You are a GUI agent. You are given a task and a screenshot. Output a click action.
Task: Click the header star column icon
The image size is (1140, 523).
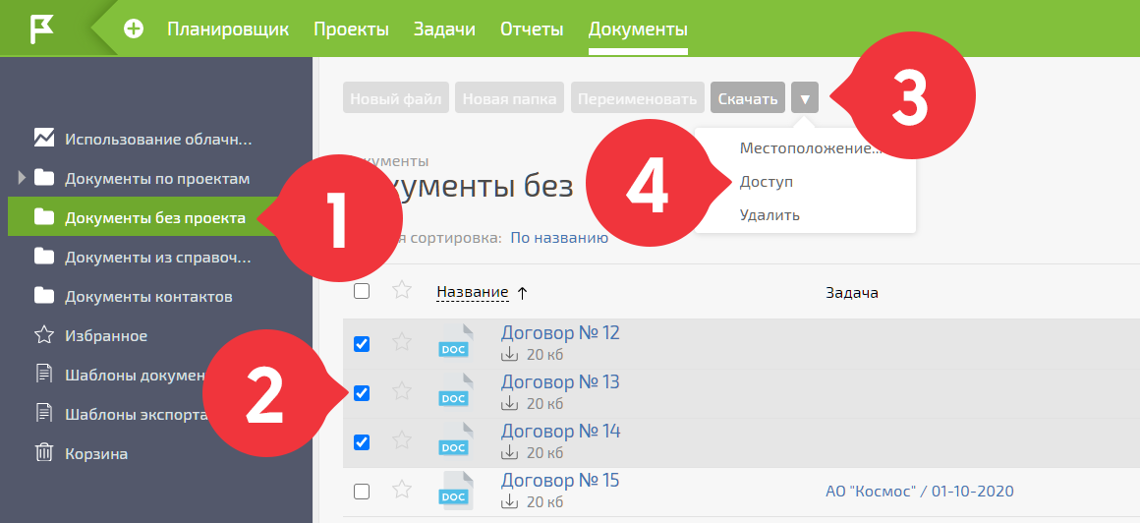click(402, 290)
